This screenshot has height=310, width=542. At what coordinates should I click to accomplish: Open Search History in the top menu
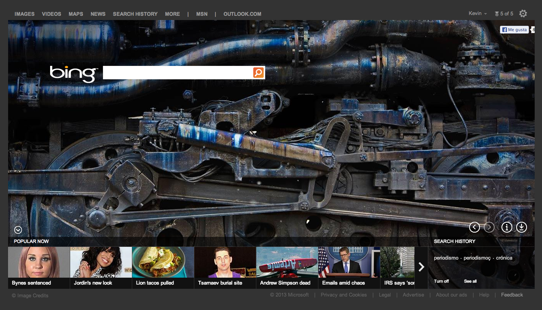click(x=135, y=14)
